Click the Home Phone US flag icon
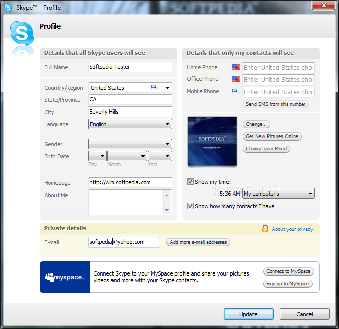This screenshot has height=329, width=339. click(236, 67)
